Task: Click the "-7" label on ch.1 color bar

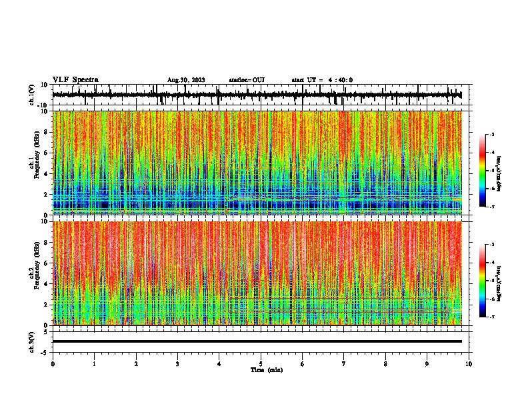Action: tap(491, 207)
